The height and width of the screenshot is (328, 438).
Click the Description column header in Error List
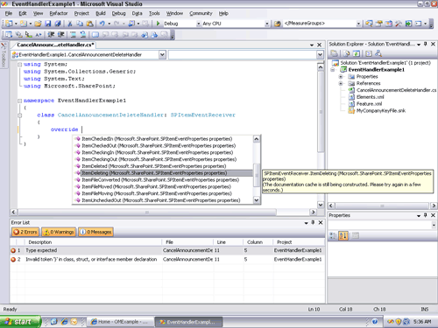pos(94,242)
